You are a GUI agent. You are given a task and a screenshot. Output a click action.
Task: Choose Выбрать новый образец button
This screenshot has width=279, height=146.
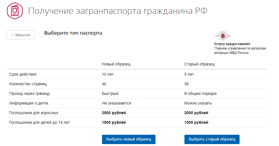(129, 139)
